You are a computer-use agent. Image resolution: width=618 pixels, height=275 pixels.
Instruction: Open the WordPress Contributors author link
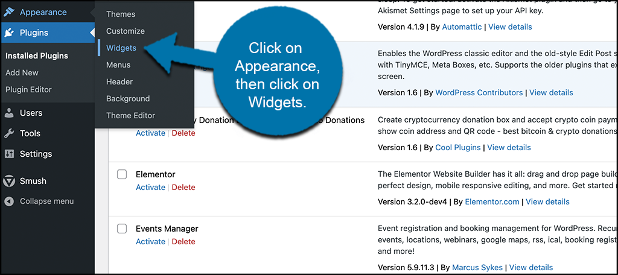[479, 93]
